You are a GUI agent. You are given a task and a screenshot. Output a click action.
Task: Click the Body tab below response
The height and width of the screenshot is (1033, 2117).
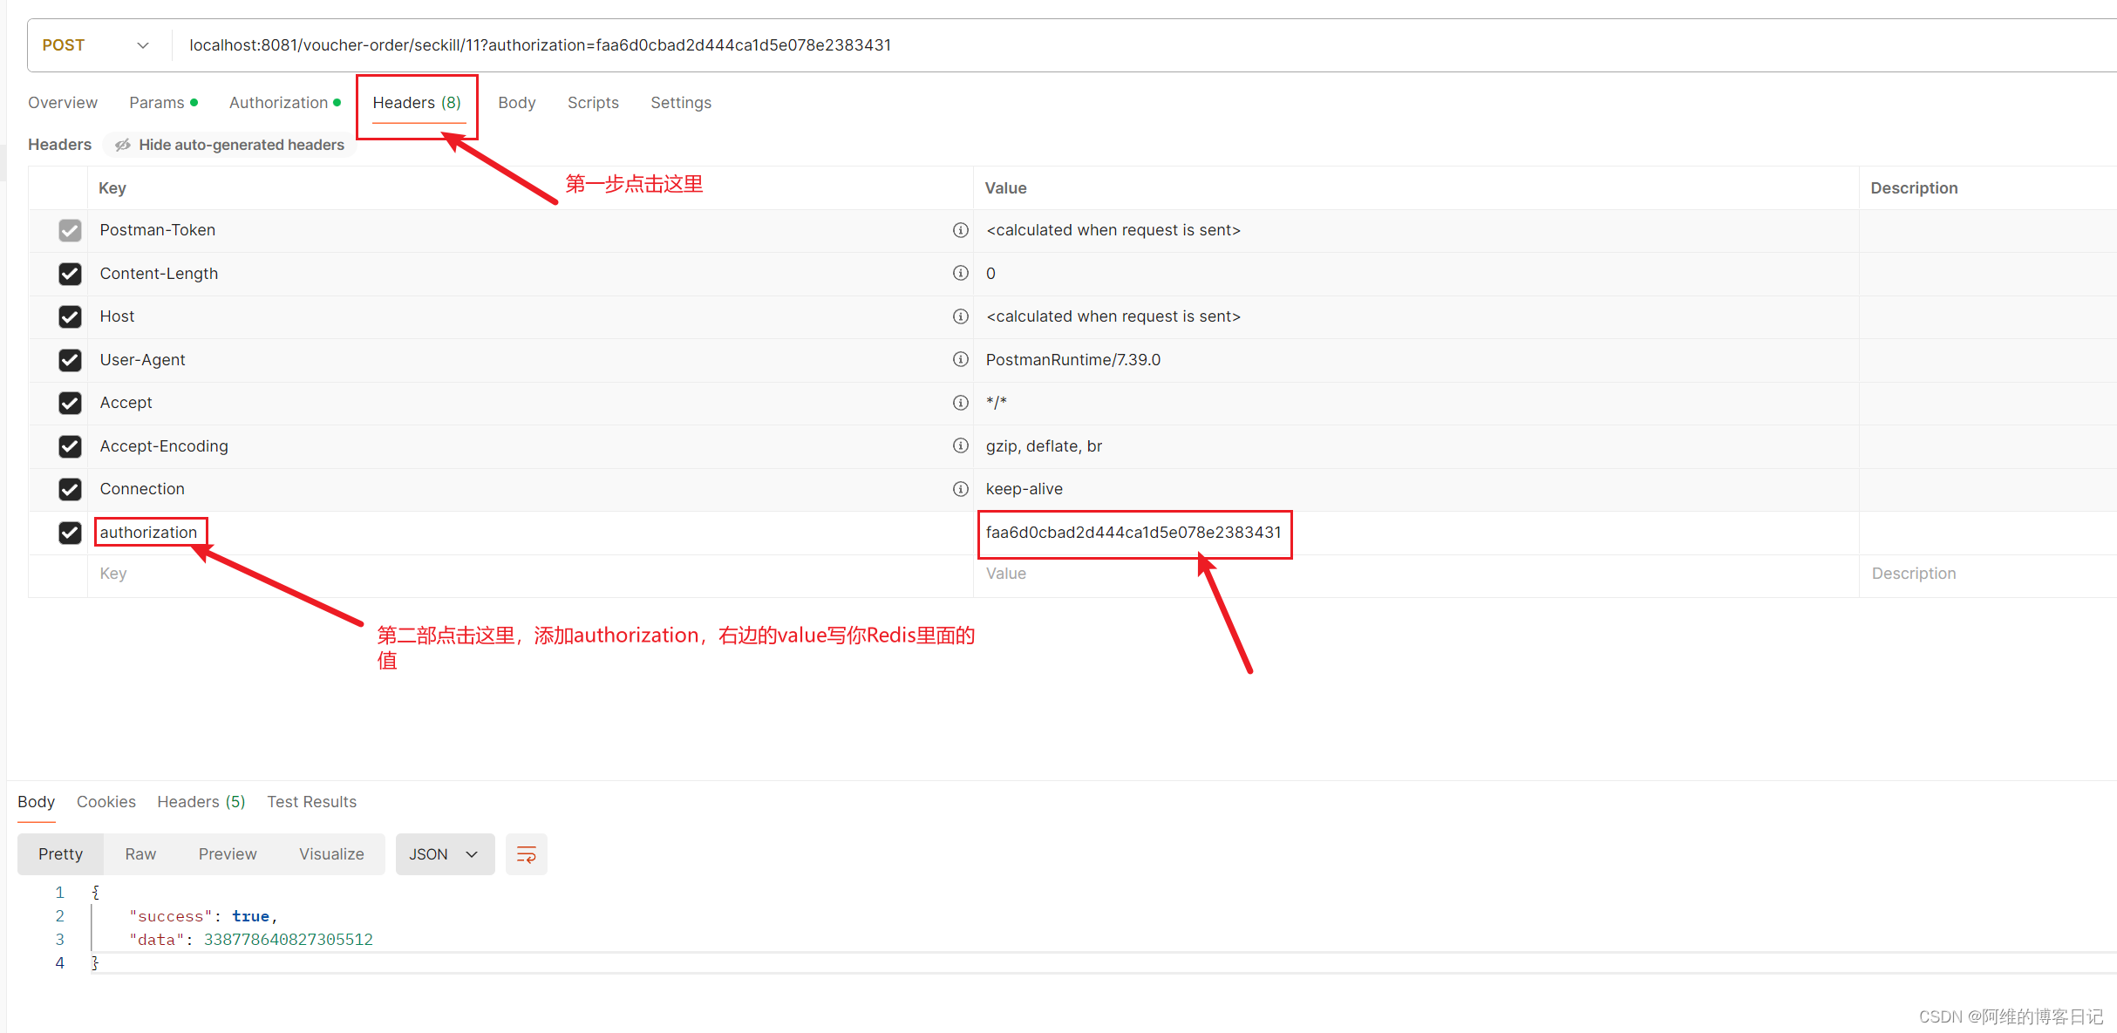(37, 802)
